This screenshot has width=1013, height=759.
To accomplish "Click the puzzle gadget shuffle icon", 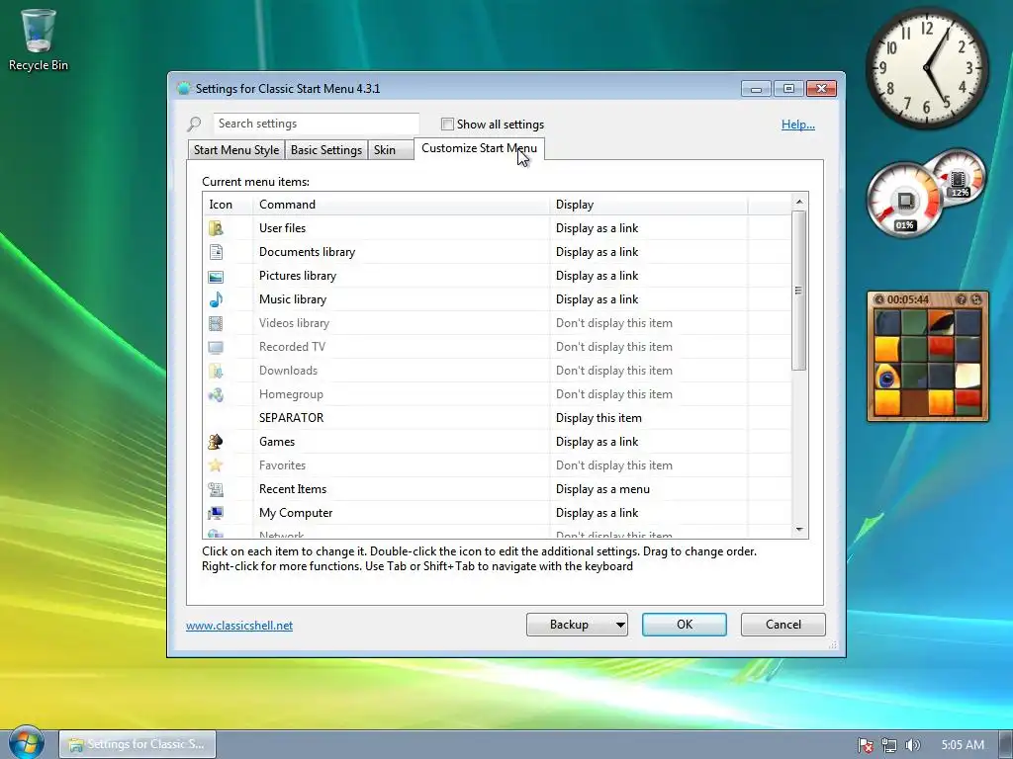I will tap(976, 299).
